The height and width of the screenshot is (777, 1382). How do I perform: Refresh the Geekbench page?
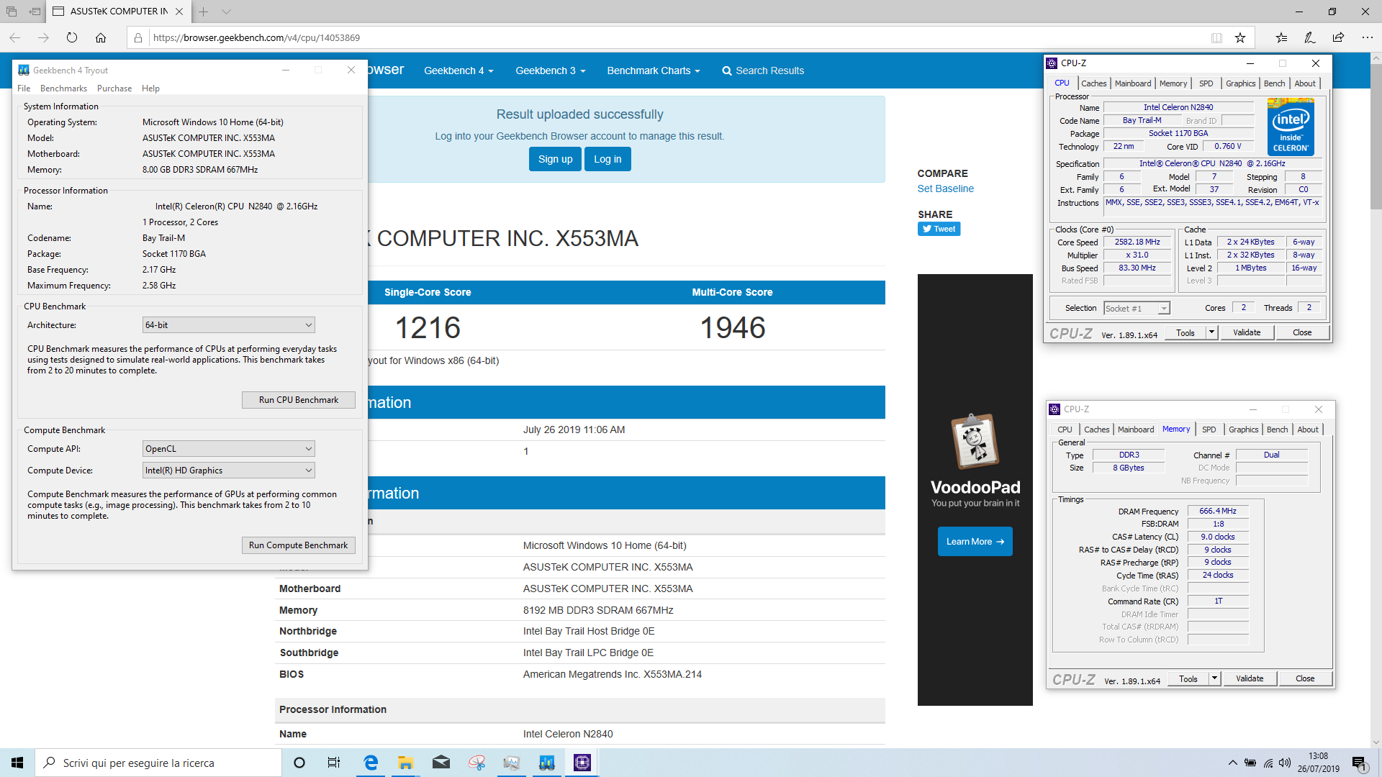(x=72, y=38)
